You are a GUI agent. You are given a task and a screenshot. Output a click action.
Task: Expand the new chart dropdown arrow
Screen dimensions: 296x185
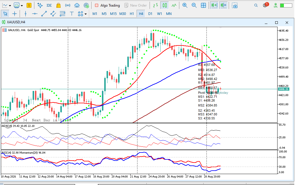[10, 6]
